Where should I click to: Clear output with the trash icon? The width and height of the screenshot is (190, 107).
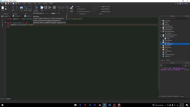(186, 65)
